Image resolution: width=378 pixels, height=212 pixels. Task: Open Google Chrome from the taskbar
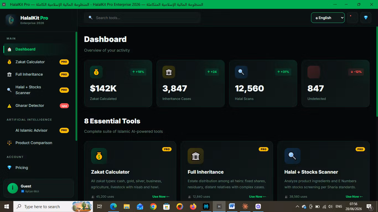[x=153, y=206]
